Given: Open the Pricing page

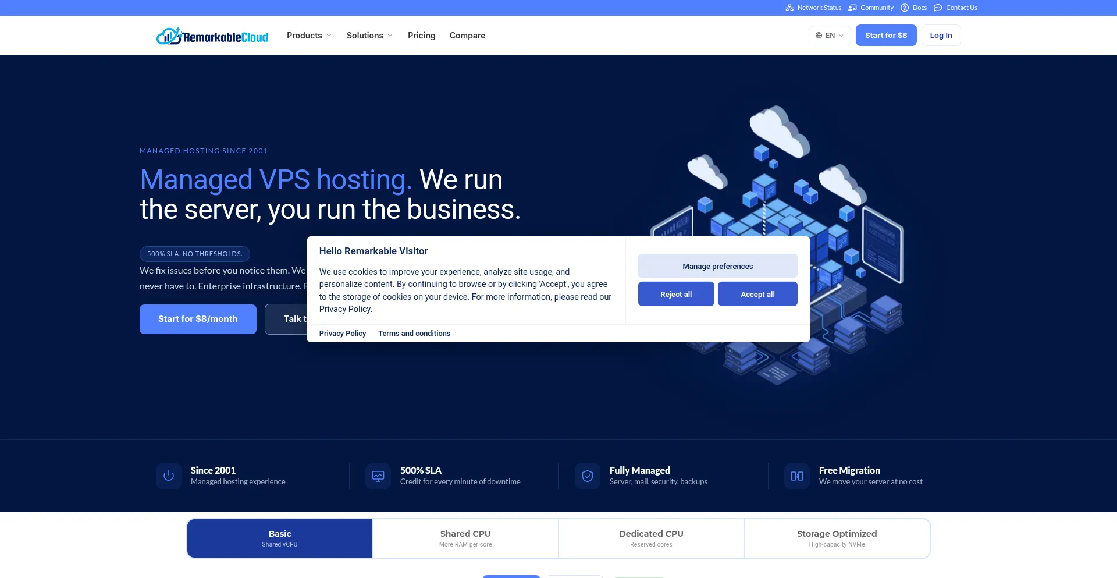Looking at the screenshot, I should click(421, 36).
